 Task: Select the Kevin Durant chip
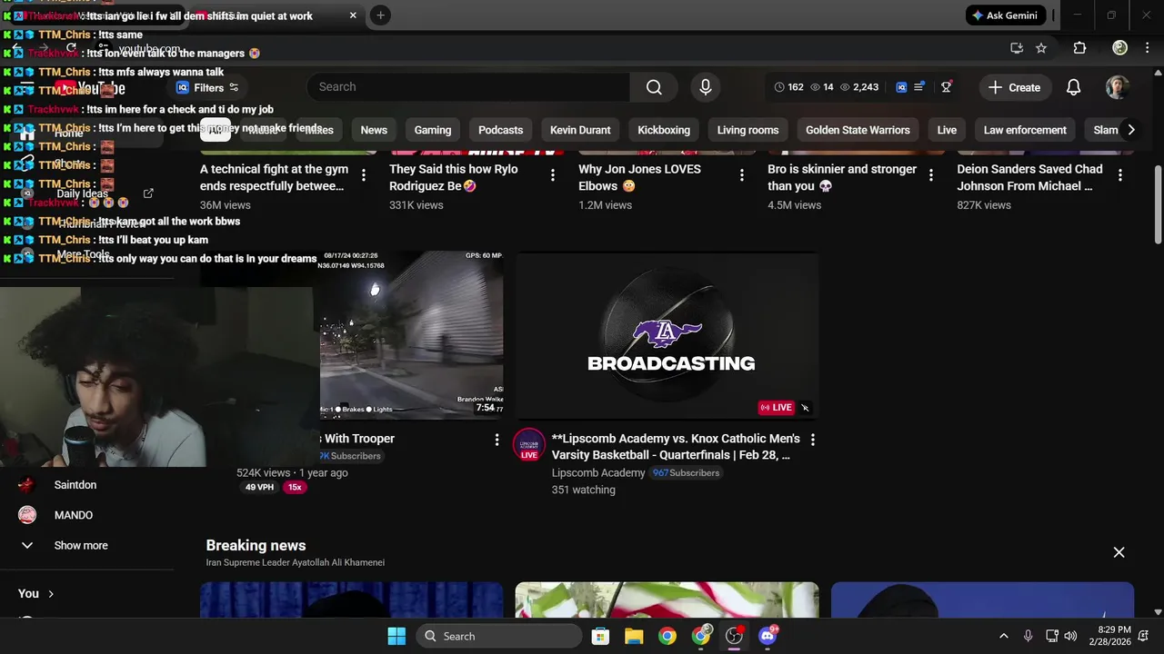click(580, 130)
